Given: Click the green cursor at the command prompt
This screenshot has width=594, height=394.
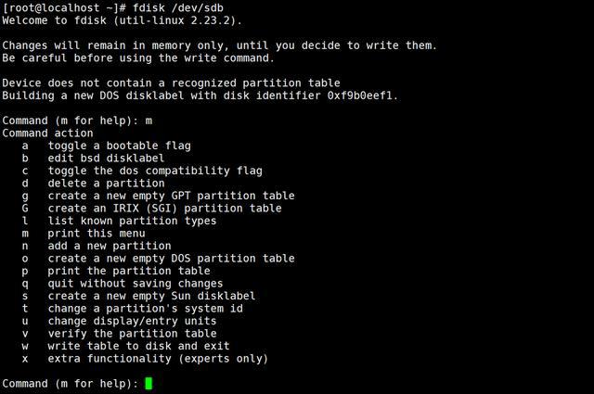Looking at the screenshot, I should point(148,384).
